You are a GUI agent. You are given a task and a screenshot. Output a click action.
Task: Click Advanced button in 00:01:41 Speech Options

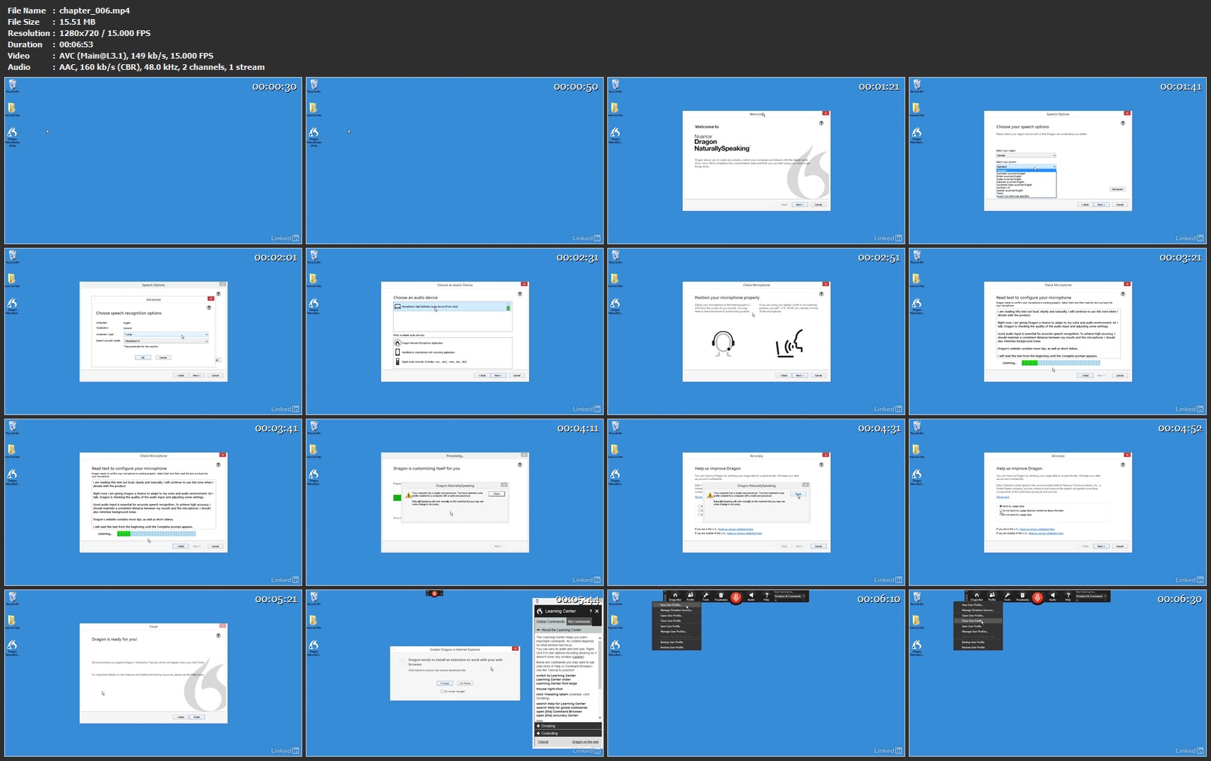pyautogui.click(x=1118, y=189)
